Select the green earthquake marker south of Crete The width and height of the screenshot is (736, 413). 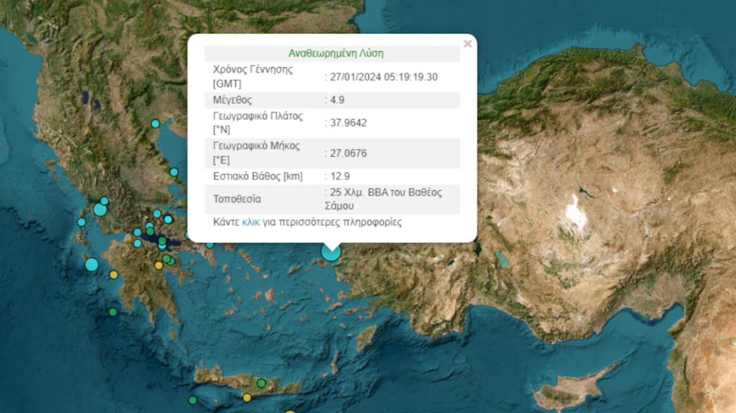192,399
